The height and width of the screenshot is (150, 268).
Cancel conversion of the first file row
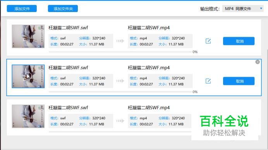(x=239, y=41)
